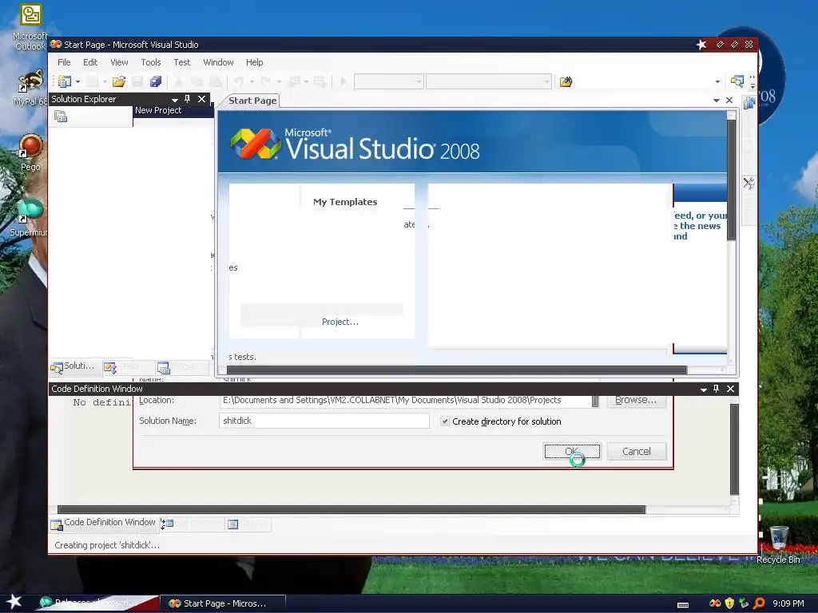Open the MyPal 68 desktop shortcut
Screen dimensions: 818x613
click(30, 87)
